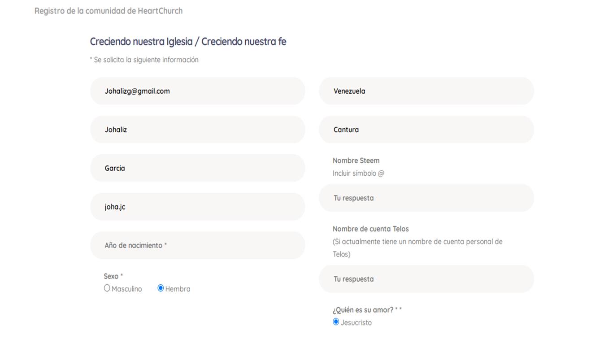The width and height of the screenshot is (613, 343).
Task: Click the Cantura input field
Action: point(426,130)
